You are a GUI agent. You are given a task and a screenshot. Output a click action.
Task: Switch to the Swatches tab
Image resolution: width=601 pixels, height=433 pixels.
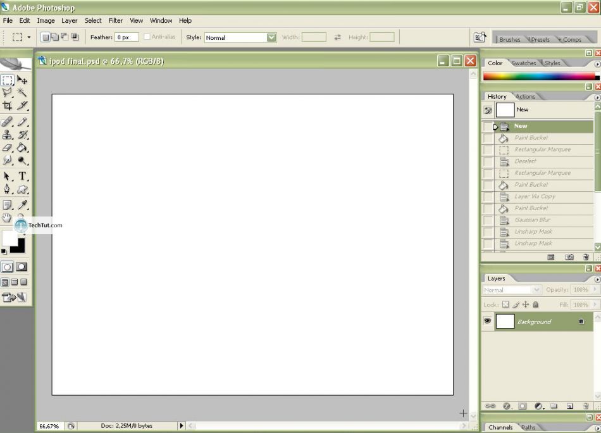coord(524,63)
